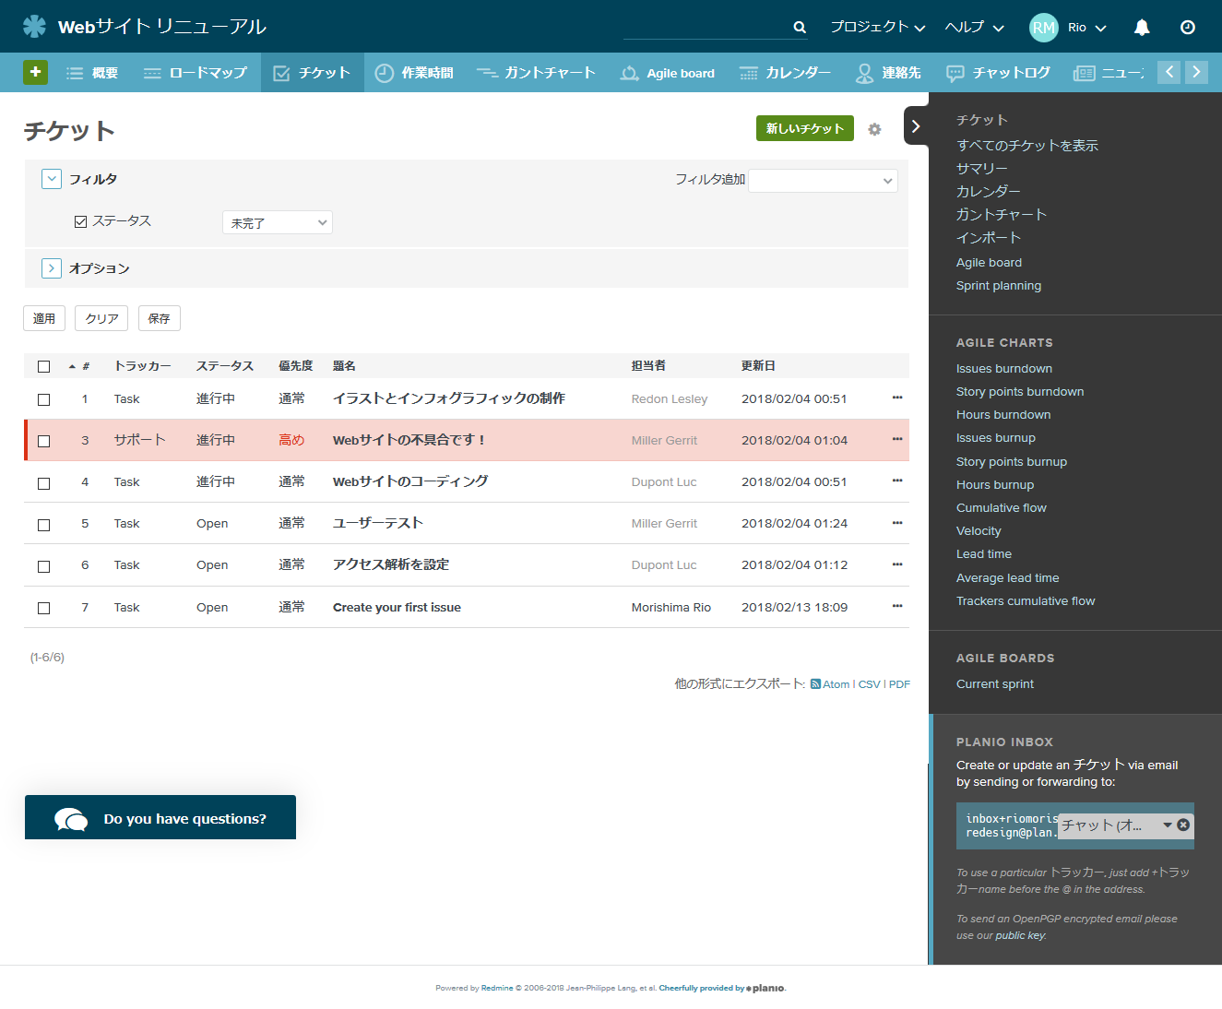The image size is (1222, 1009).
Task: Open the ヘルプ dropdown menu
Action: point(974,27)
